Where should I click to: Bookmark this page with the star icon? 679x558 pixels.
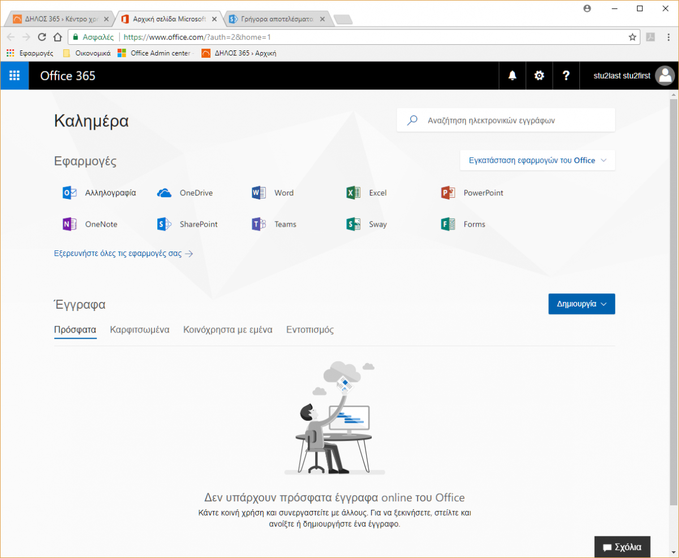tap(633, 37)
